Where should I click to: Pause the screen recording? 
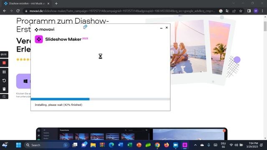4,72
